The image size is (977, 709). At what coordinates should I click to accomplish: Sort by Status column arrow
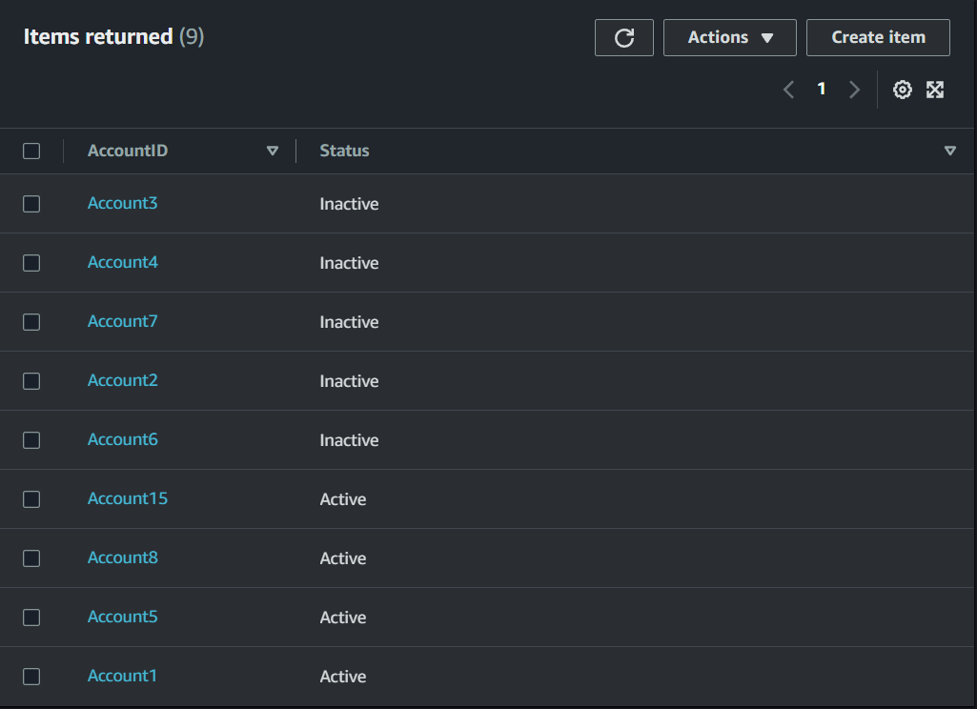pos(949,151)
